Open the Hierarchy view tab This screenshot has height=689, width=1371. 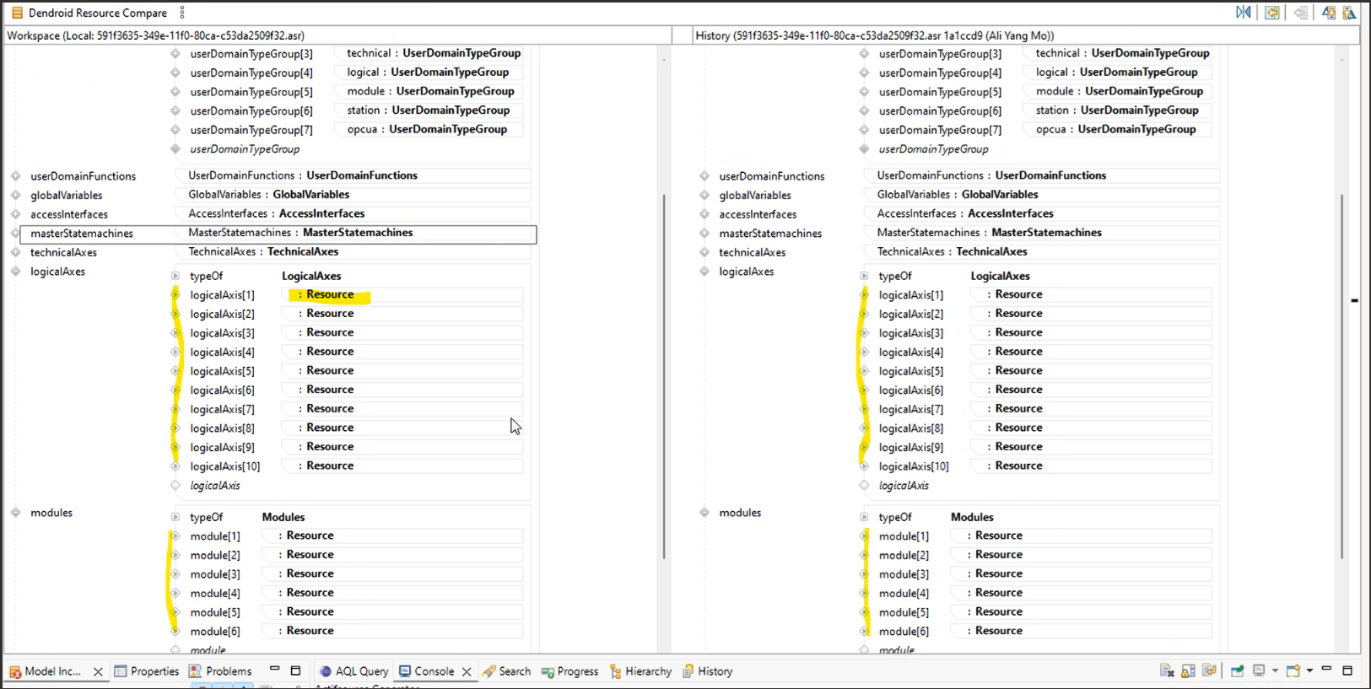(x=640, y=671)
